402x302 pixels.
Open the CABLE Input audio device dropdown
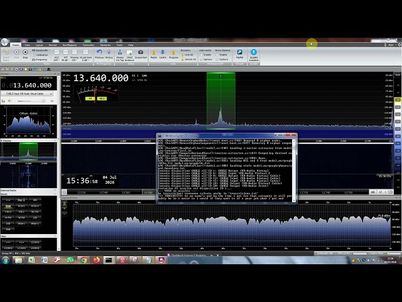coord(27,94)
